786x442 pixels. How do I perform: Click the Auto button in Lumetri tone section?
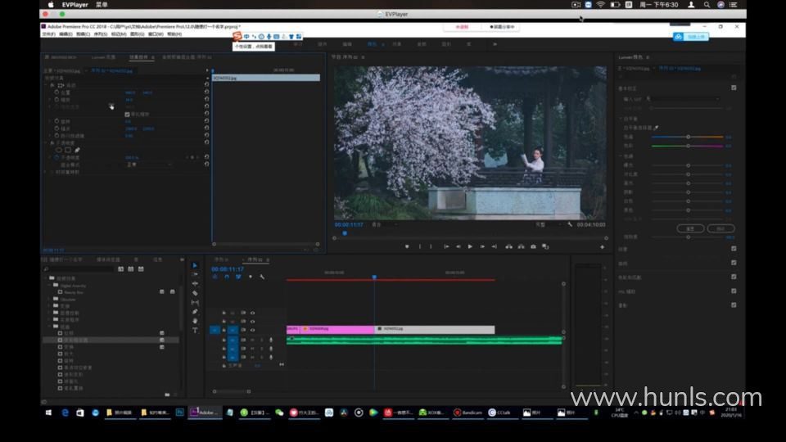[x=720, y=228]
